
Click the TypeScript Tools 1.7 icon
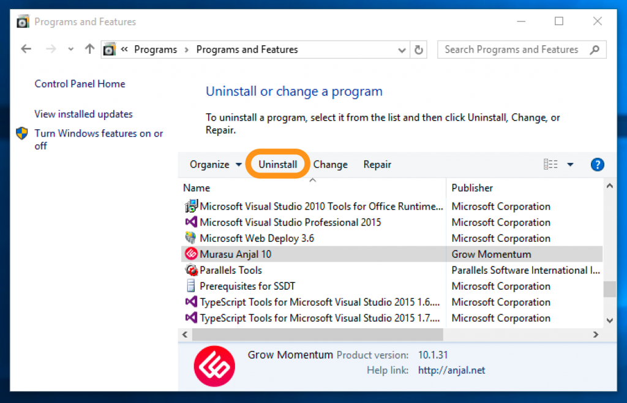(191, 317)
